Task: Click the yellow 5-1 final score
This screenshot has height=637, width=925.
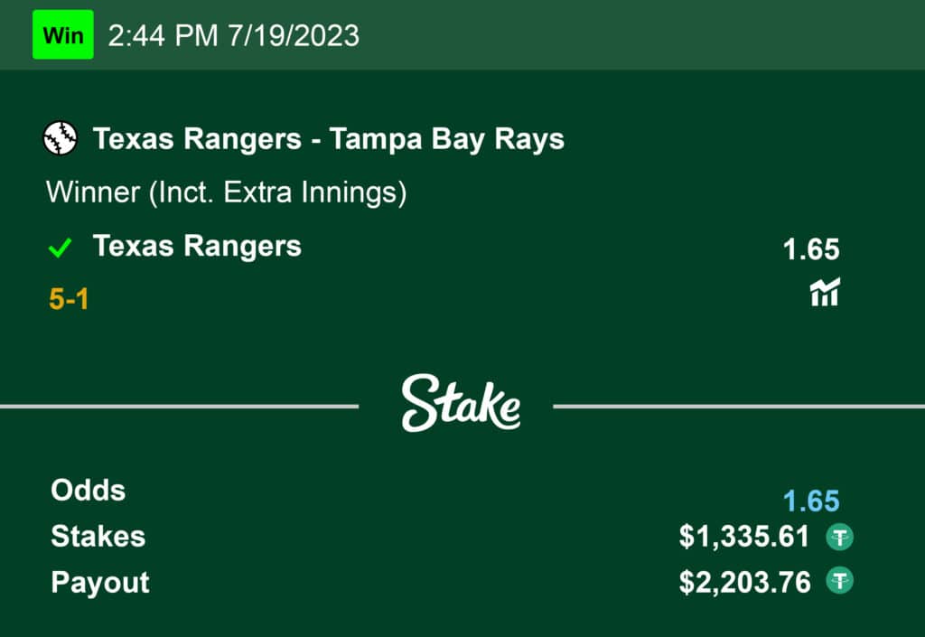Action: point(70,299)
